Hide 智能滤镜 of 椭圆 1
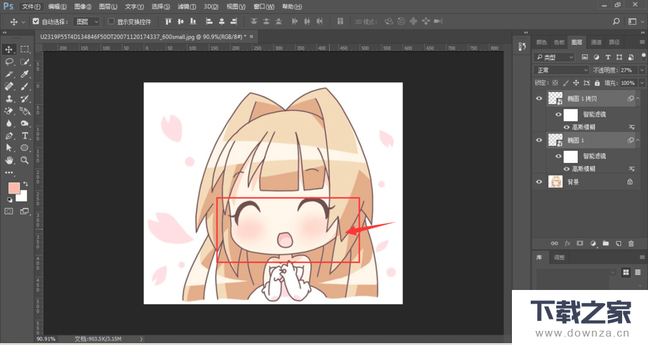This screenshot has height=345, width=648. tap(559, 157)
